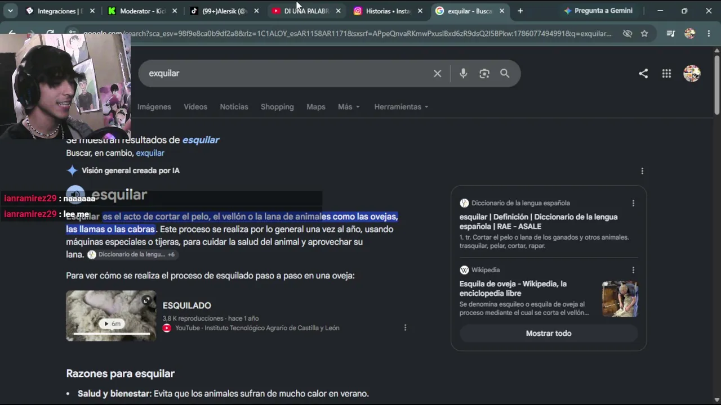Click the Visión general creada por IA label

tap(131, 170)
